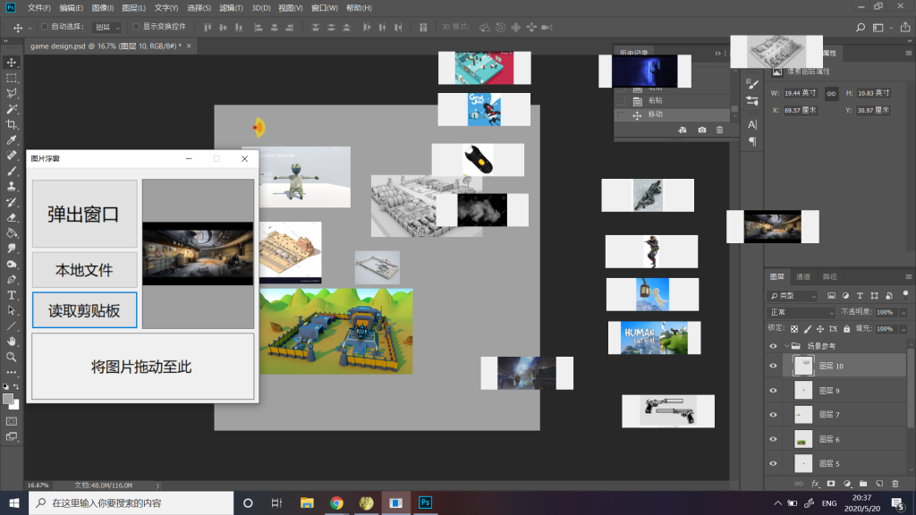Open the share icon at top right
Image resolution: width=916 pixels, height=515 pixels.
click(905, 28)
